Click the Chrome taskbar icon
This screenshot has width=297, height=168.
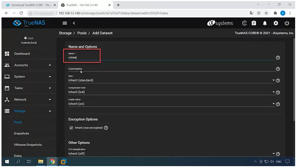(x=52, y=162)
